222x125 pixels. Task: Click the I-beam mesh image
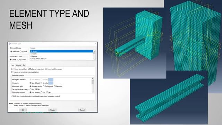coord(169,98)
